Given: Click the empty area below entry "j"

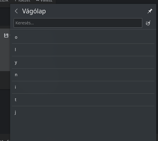Looking at the screenshot, I should [83, 129].
